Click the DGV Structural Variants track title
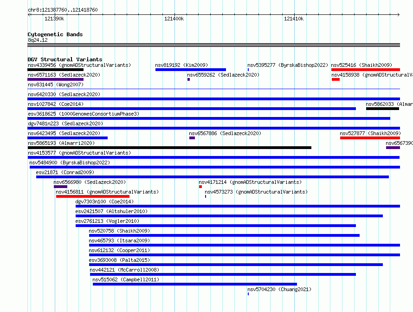Viewport: 413px width, 312px height. [65, 59]
